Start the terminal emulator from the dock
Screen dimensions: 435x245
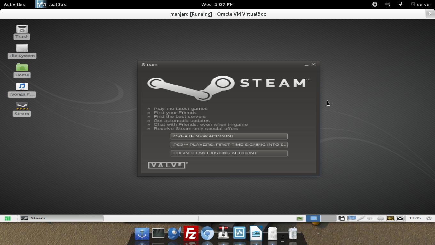pos(158,234)
